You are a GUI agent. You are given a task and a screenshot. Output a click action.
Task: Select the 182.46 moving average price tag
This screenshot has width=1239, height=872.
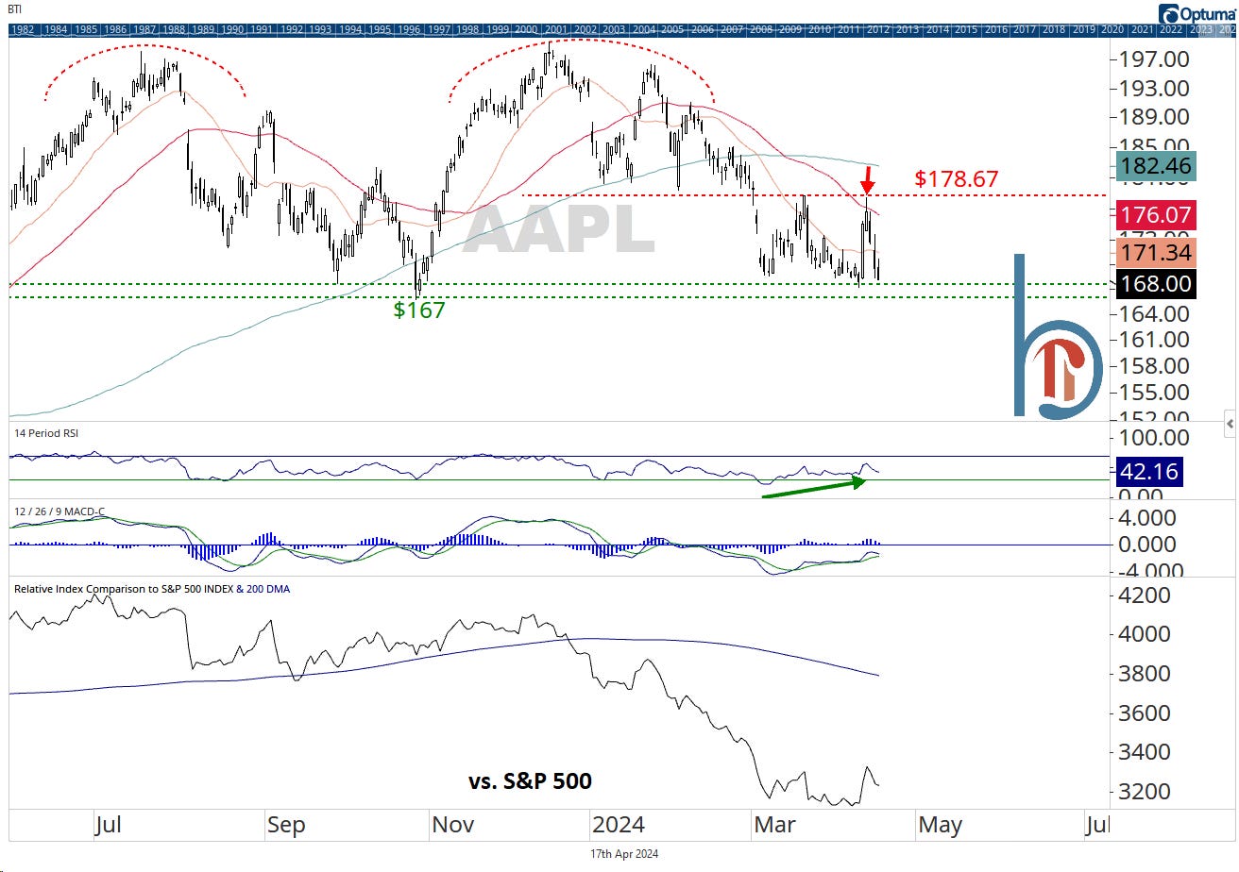(1155, 167)
